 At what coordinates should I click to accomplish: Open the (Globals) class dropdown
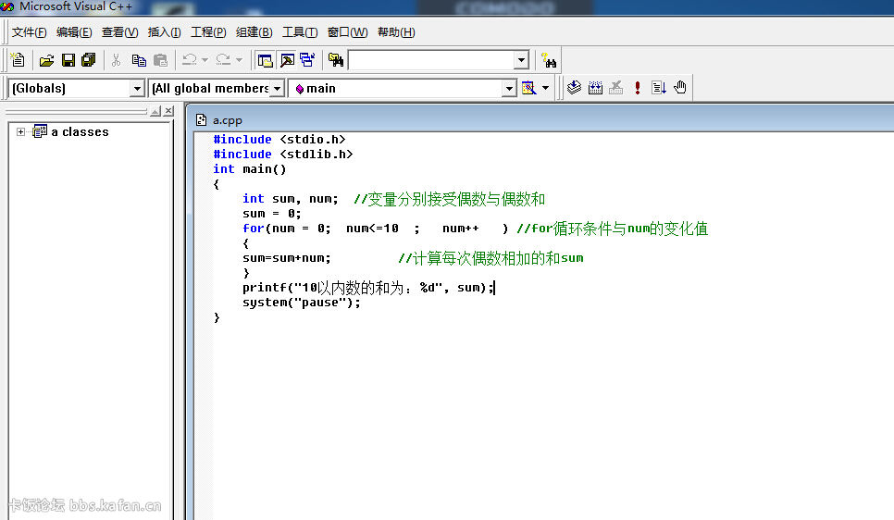[x=137, y=89]
